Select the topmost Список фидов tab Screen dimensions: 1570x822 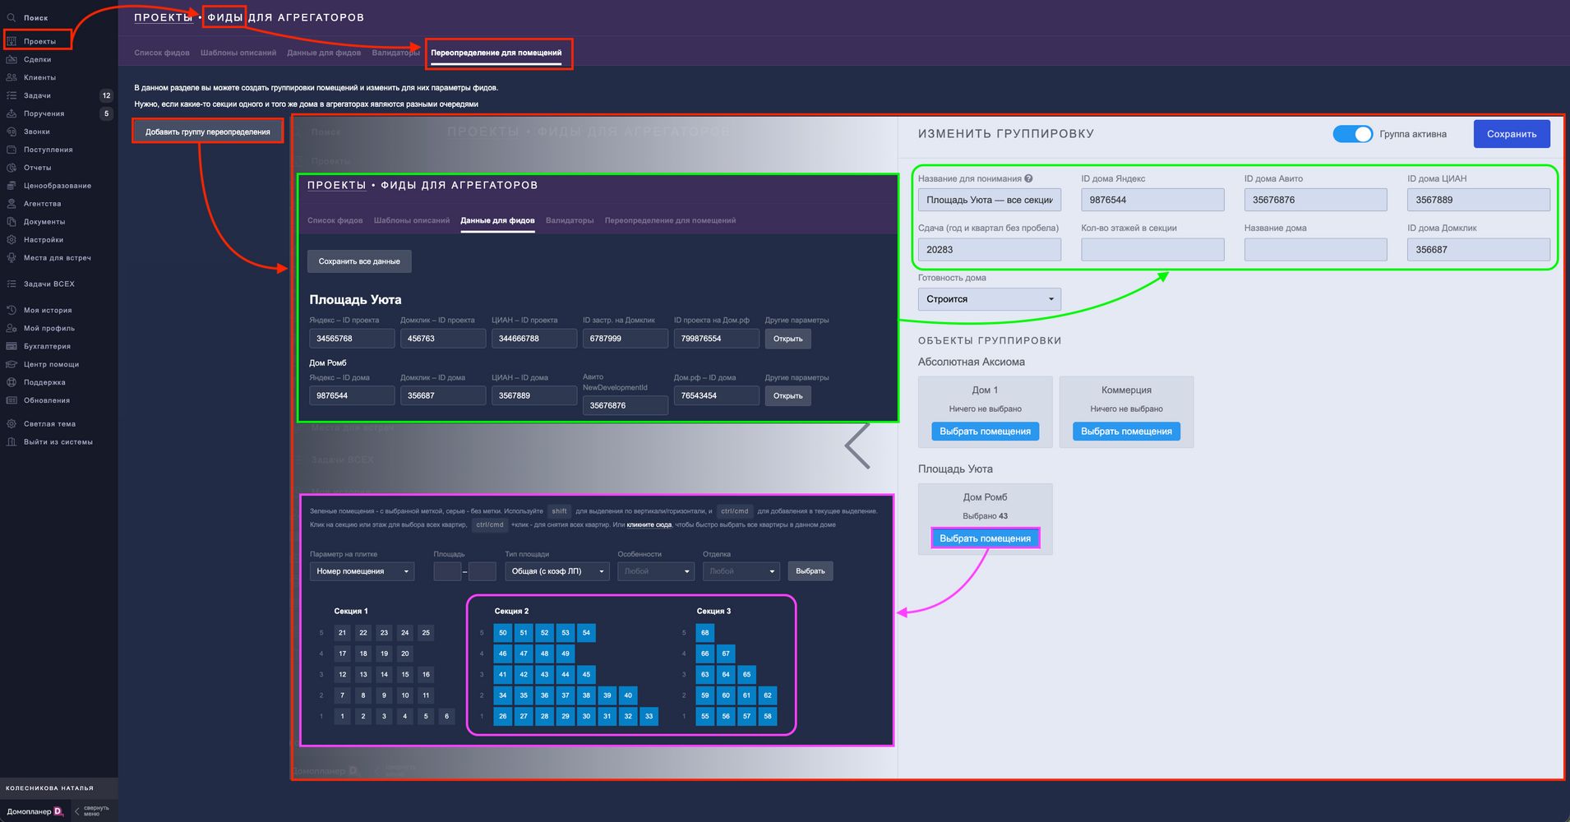point(162,53)
